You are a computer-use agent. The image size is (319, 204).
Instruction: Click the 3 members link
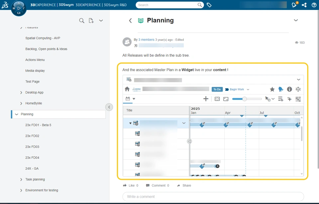(x=146, y=40)
